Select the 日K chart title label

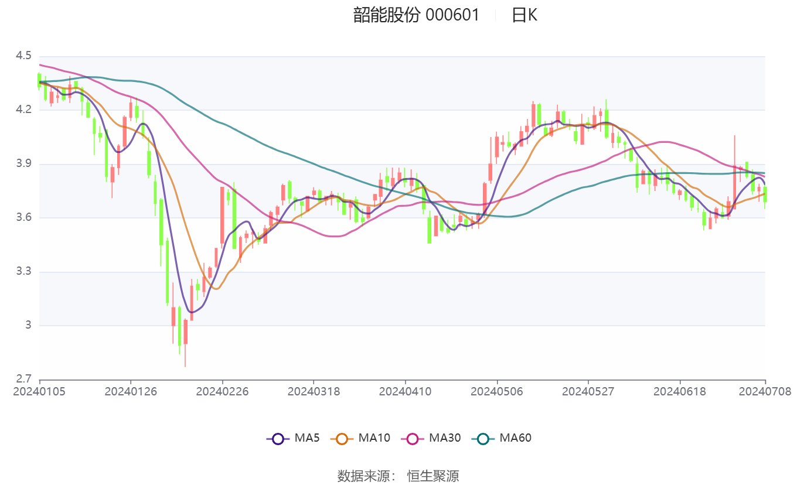coord(524,15)
